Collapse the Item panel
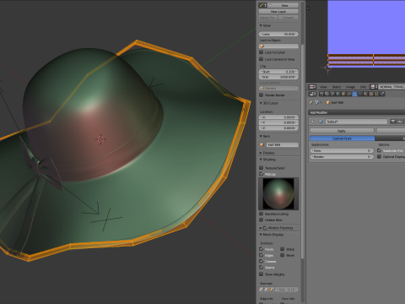 [261, 136]
